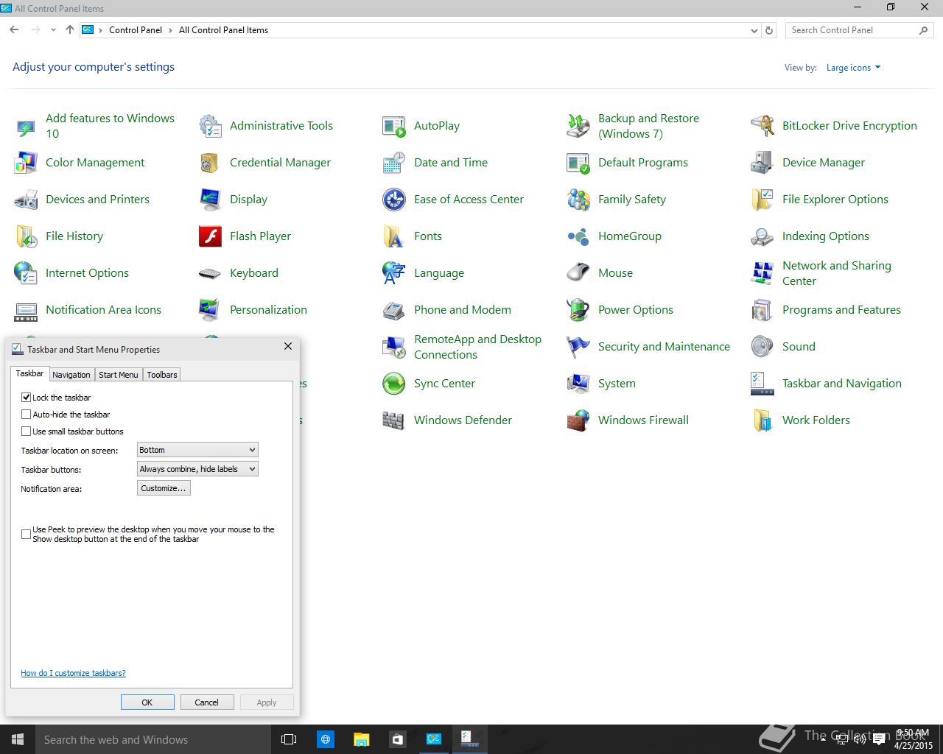This screenshot has width=943, height=754.
Task: Open Device Manager icon
Action: pos(763,163)
